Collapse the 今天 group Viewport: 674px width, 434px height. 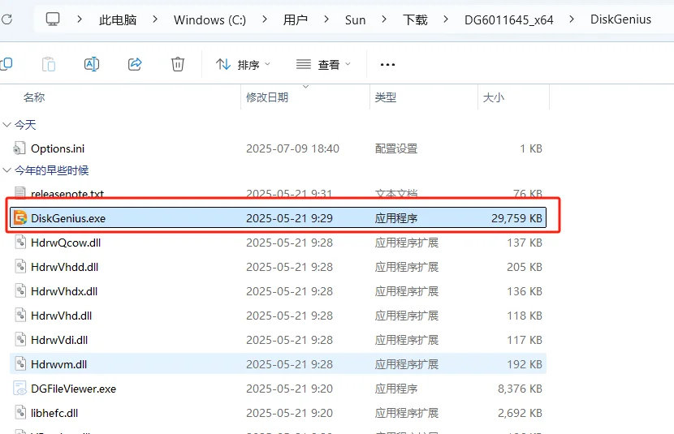pyautogui.click(x=6, y=125)
